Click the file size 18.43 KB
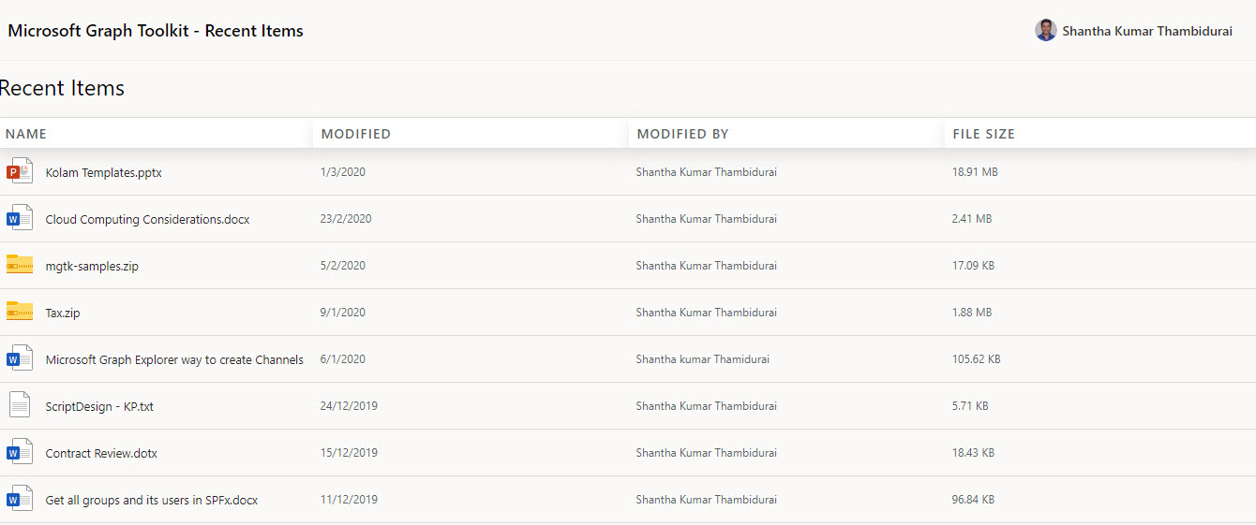This screenshot has width=1256, height=525. 973,453
